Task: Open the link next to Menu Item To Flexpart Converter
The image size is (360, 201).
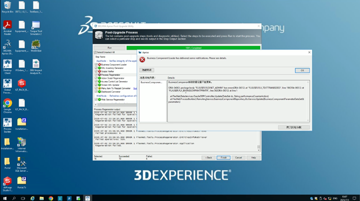Action: pyautogui.click(x=135, y=88)
